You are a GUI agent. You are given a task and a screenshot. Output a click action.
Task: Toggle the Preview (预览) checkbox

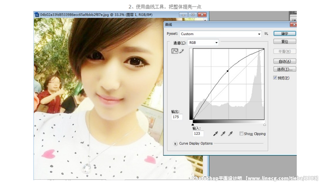pos(275,78)
